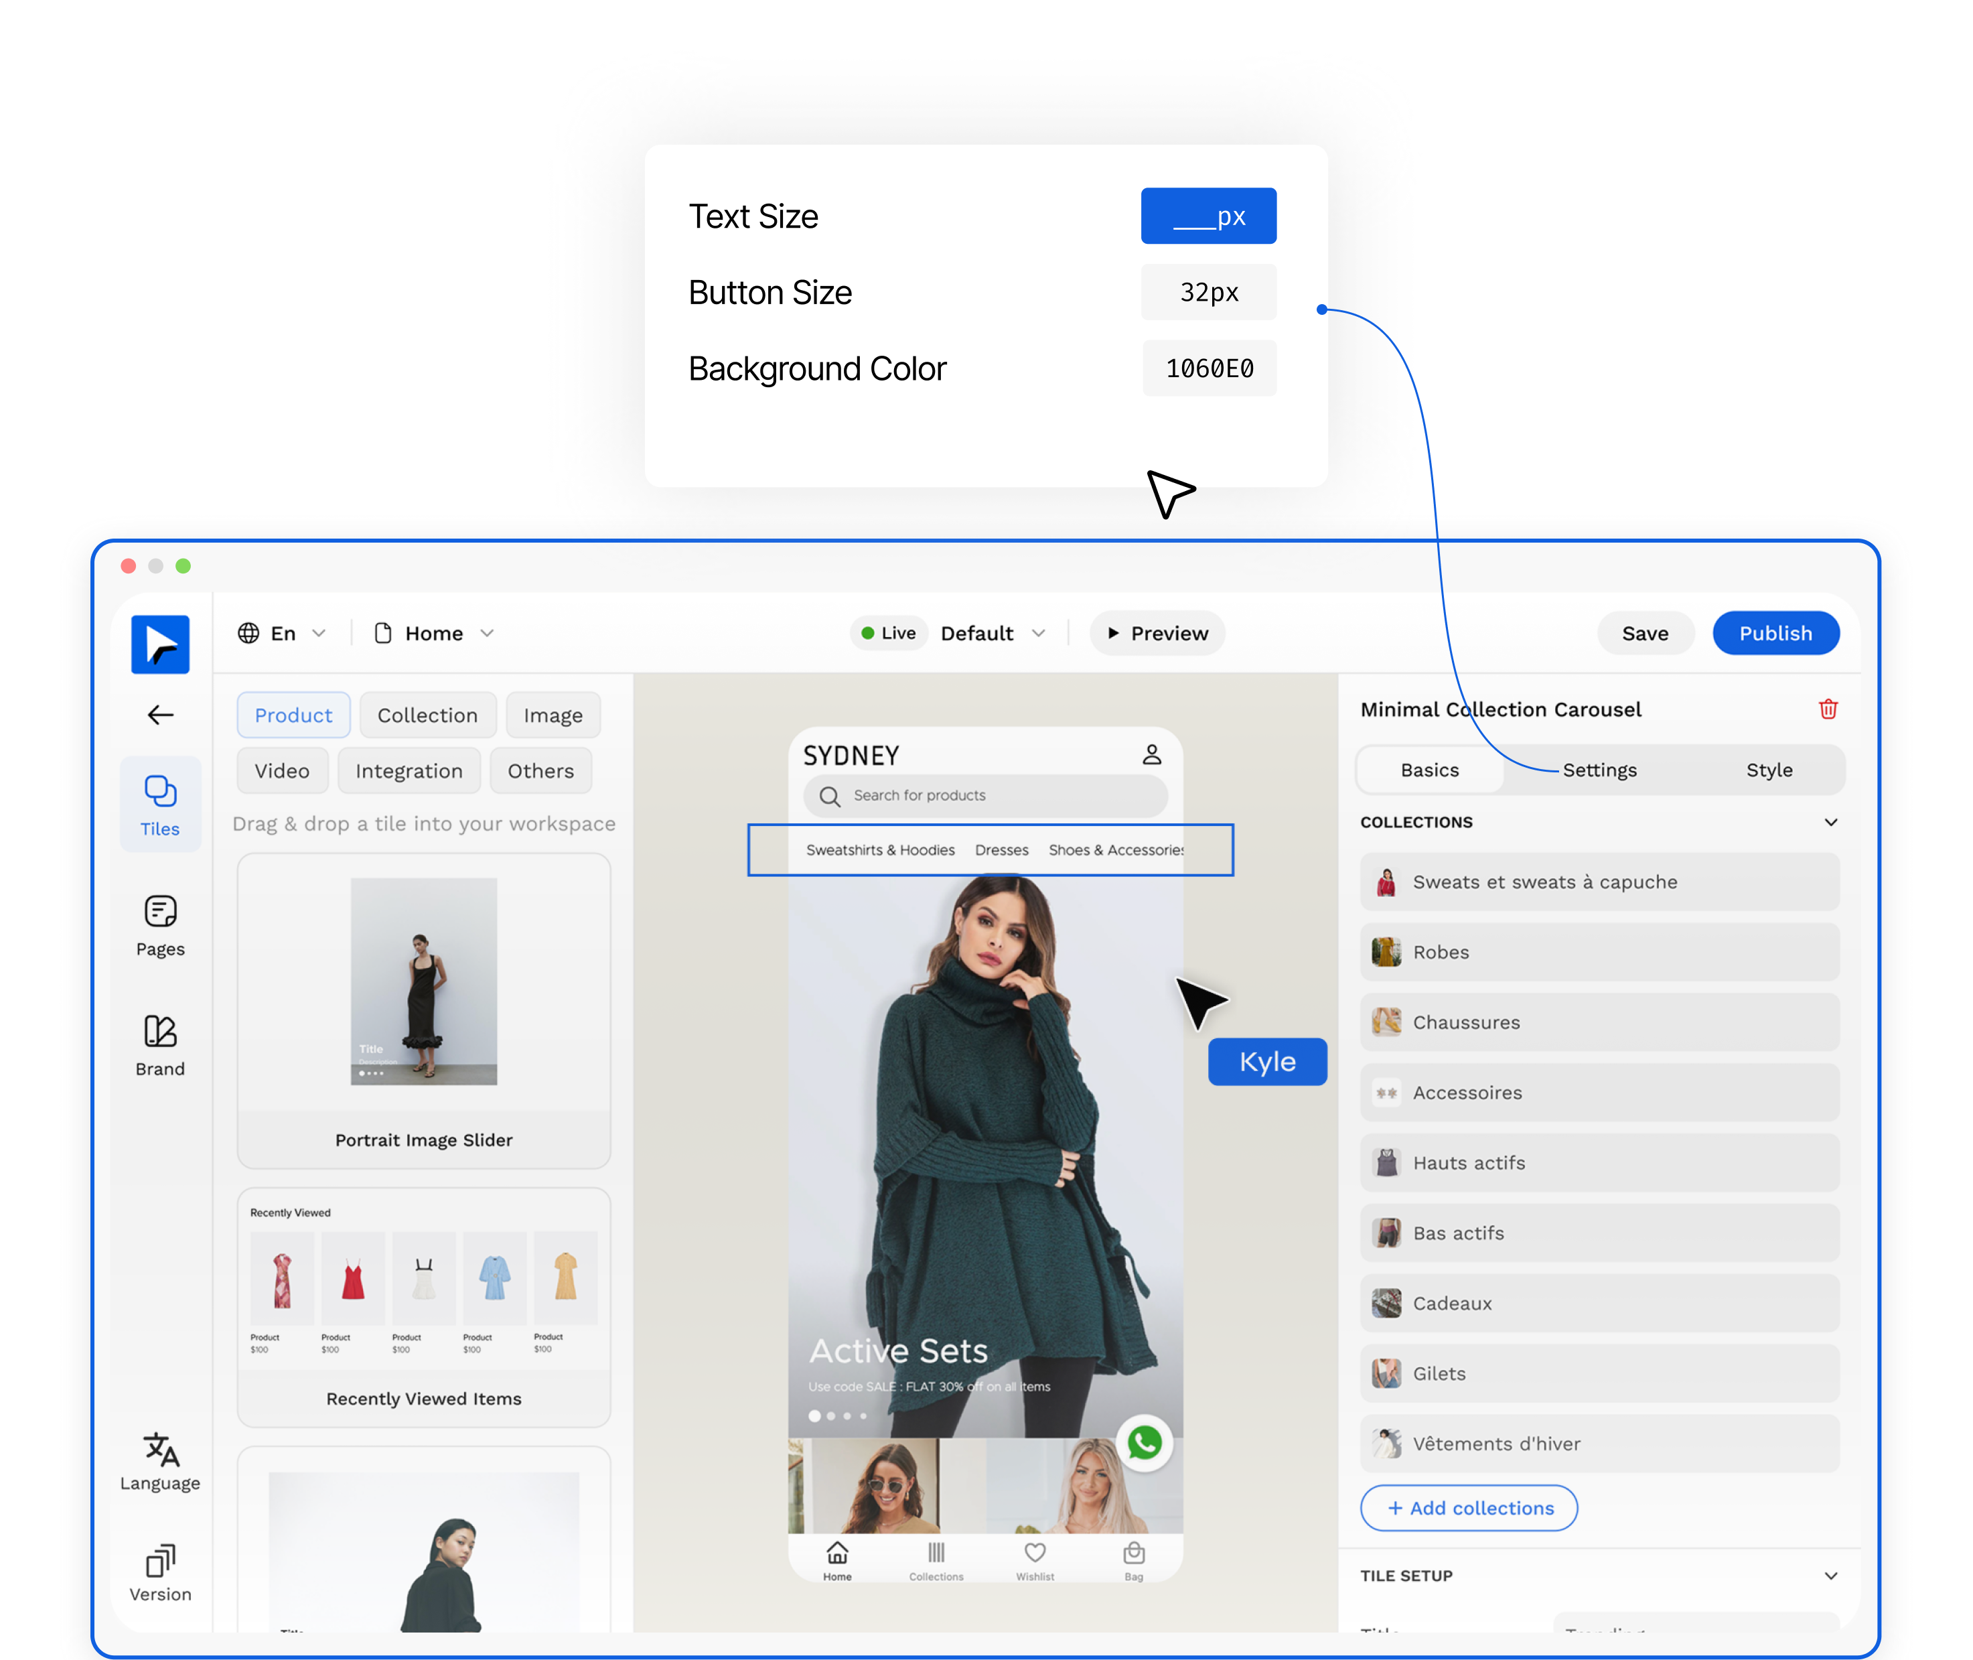Tap the profile icon in the SYDNEY header
This screenshot has width=1973, height=1660.
[1152, 755]
